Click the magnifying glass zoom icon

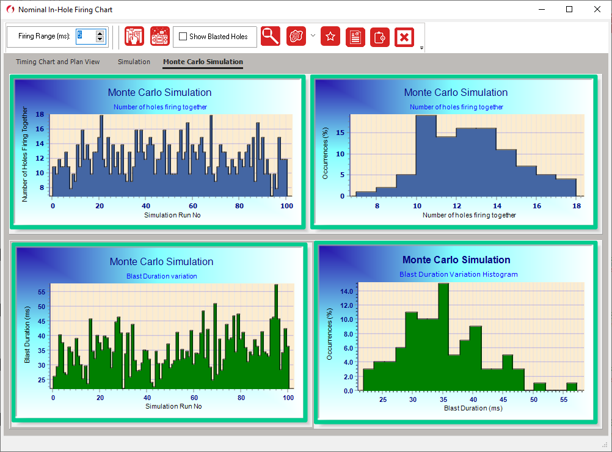pyautogui.click(x=271, y=36)
